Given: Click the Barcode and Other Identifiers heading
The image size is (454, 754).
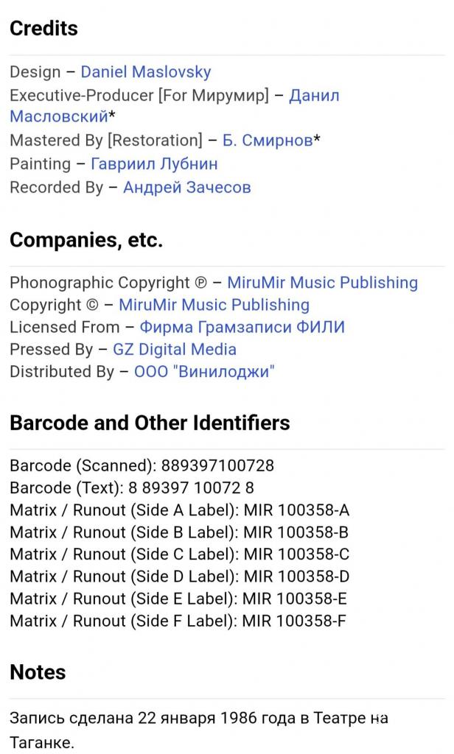Looking at the screenshot, I should pyautogui.click(x=150, y=423).
